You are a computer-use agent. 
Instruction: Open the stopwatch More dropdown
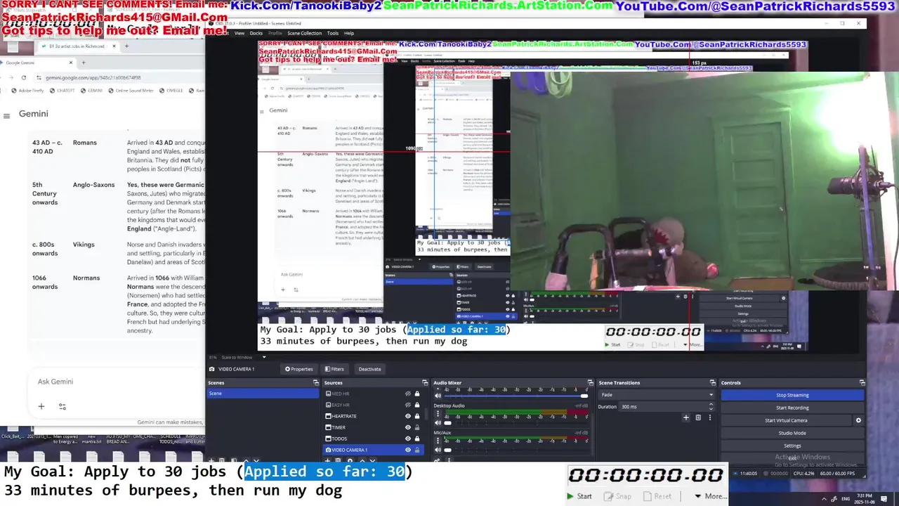[710, 496]
